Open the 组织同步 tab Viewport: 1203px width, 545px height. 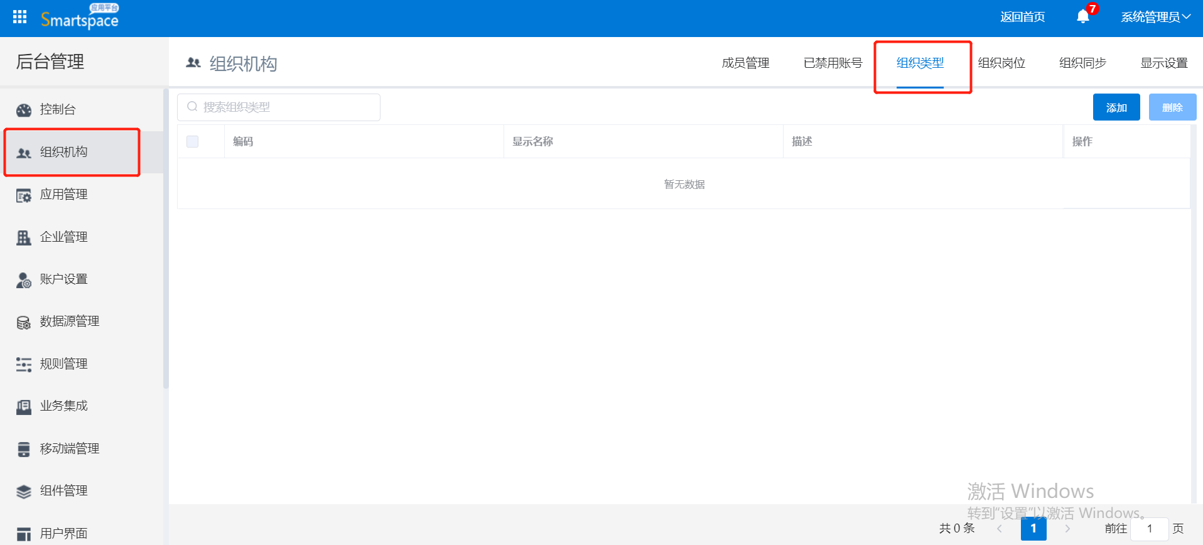pyautogui.click(x=1082, y=63)
